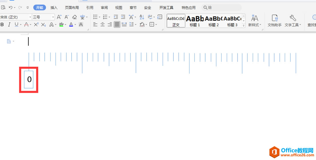Open 审阅 tab
Screen dimensions: 316x160
104,8
